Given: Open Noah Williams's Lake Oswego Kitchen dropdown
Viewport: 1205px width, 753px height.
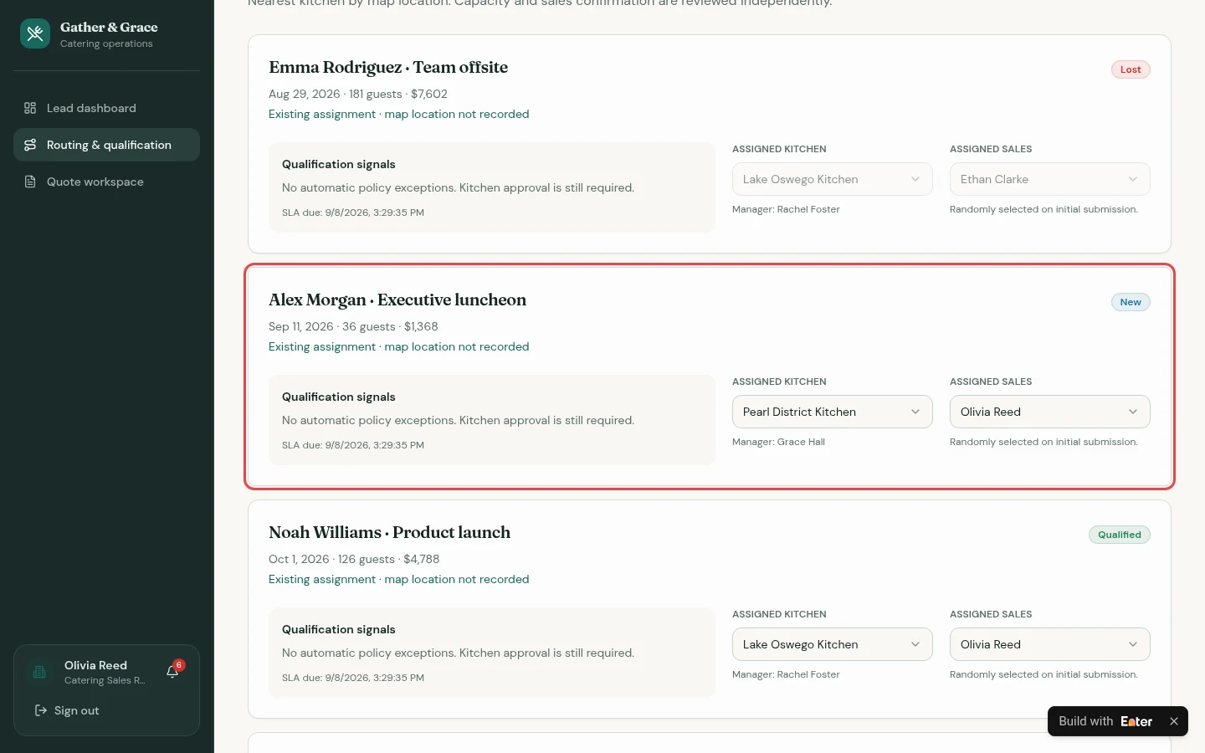Looking at the screenshot, I should (832, 644).
